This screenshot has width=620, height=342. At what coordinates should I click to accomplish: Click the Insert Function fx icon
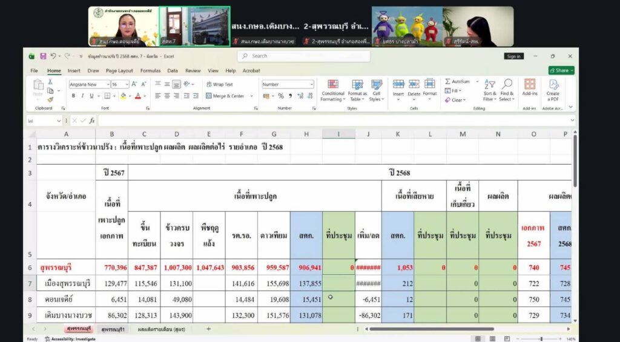click(92, 121)
